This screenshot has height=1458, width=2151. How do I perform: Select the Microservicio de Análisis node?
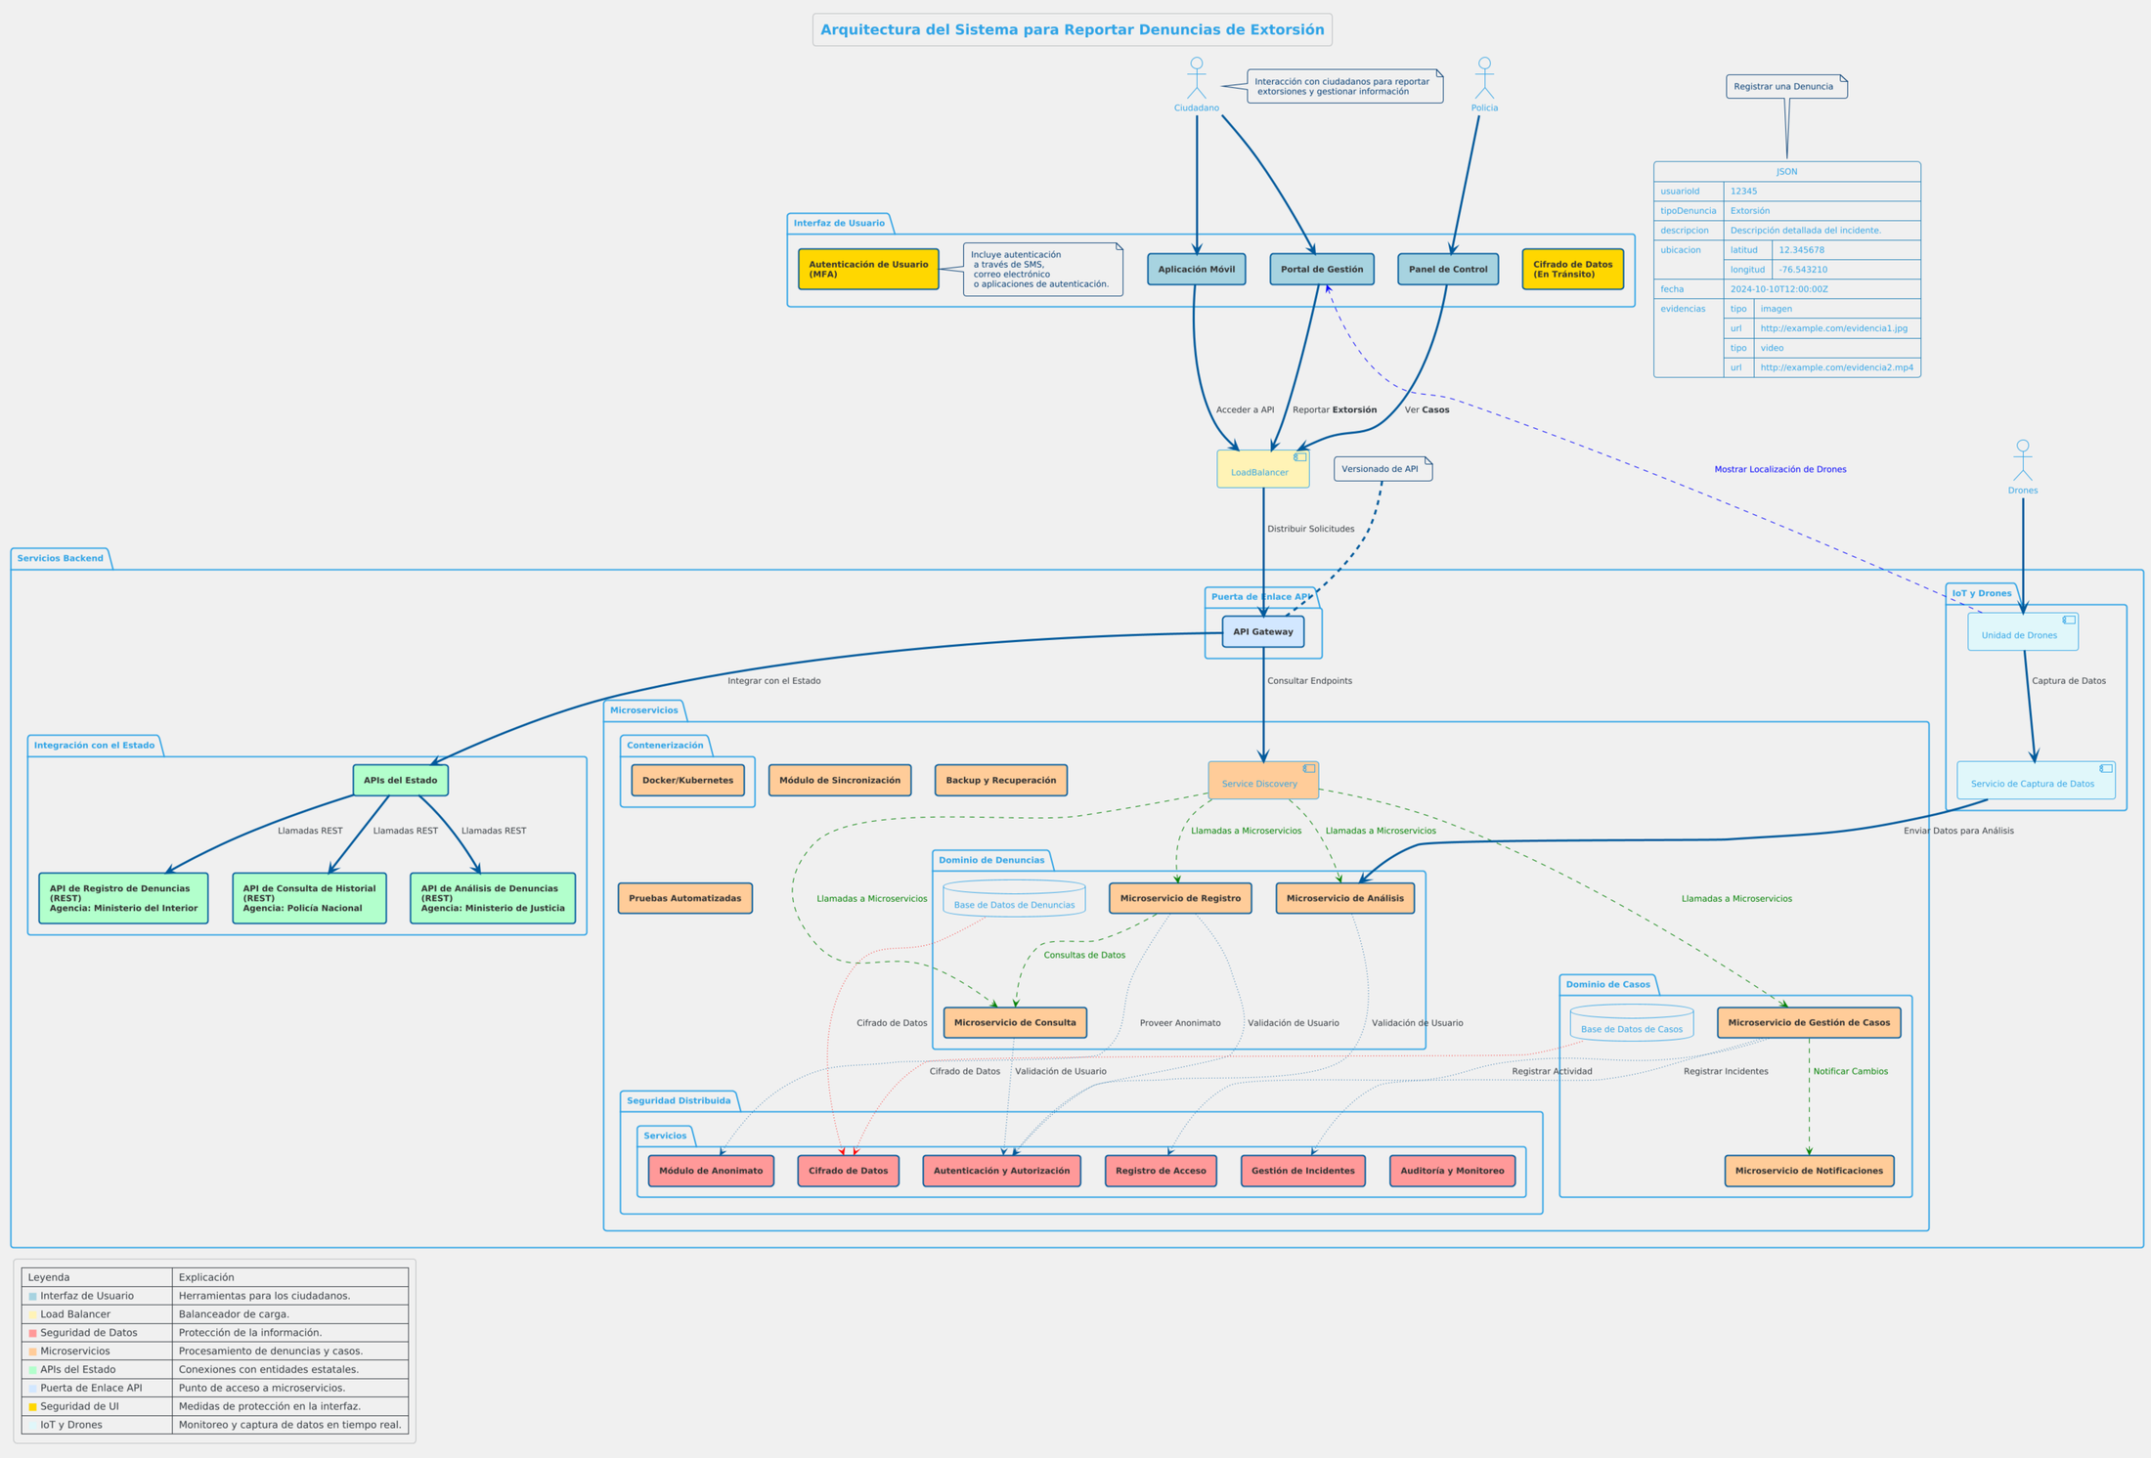coord(1344,898)
